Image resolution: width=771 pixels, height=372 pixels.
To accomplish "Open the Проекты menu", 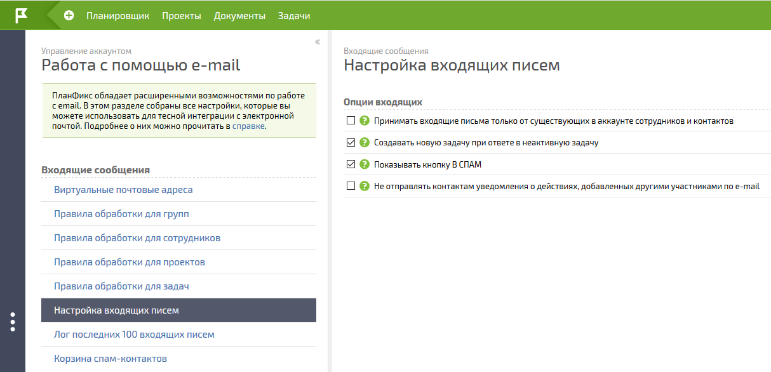I will point(182,16).
